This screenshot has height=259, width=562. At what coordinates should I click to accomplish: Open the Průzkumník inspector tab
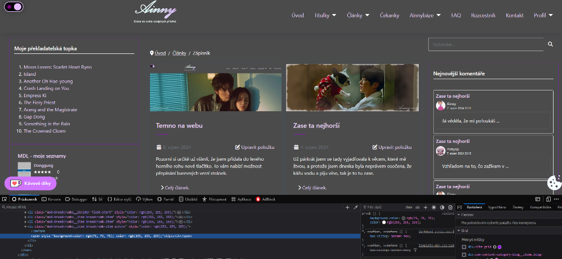[x=24, y=199]
